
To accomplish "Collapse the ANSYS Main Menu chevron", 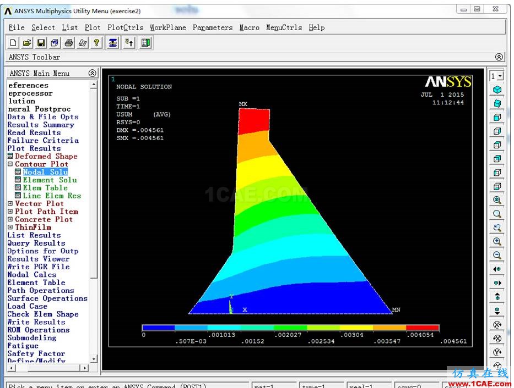I will [x=93, y=73].
